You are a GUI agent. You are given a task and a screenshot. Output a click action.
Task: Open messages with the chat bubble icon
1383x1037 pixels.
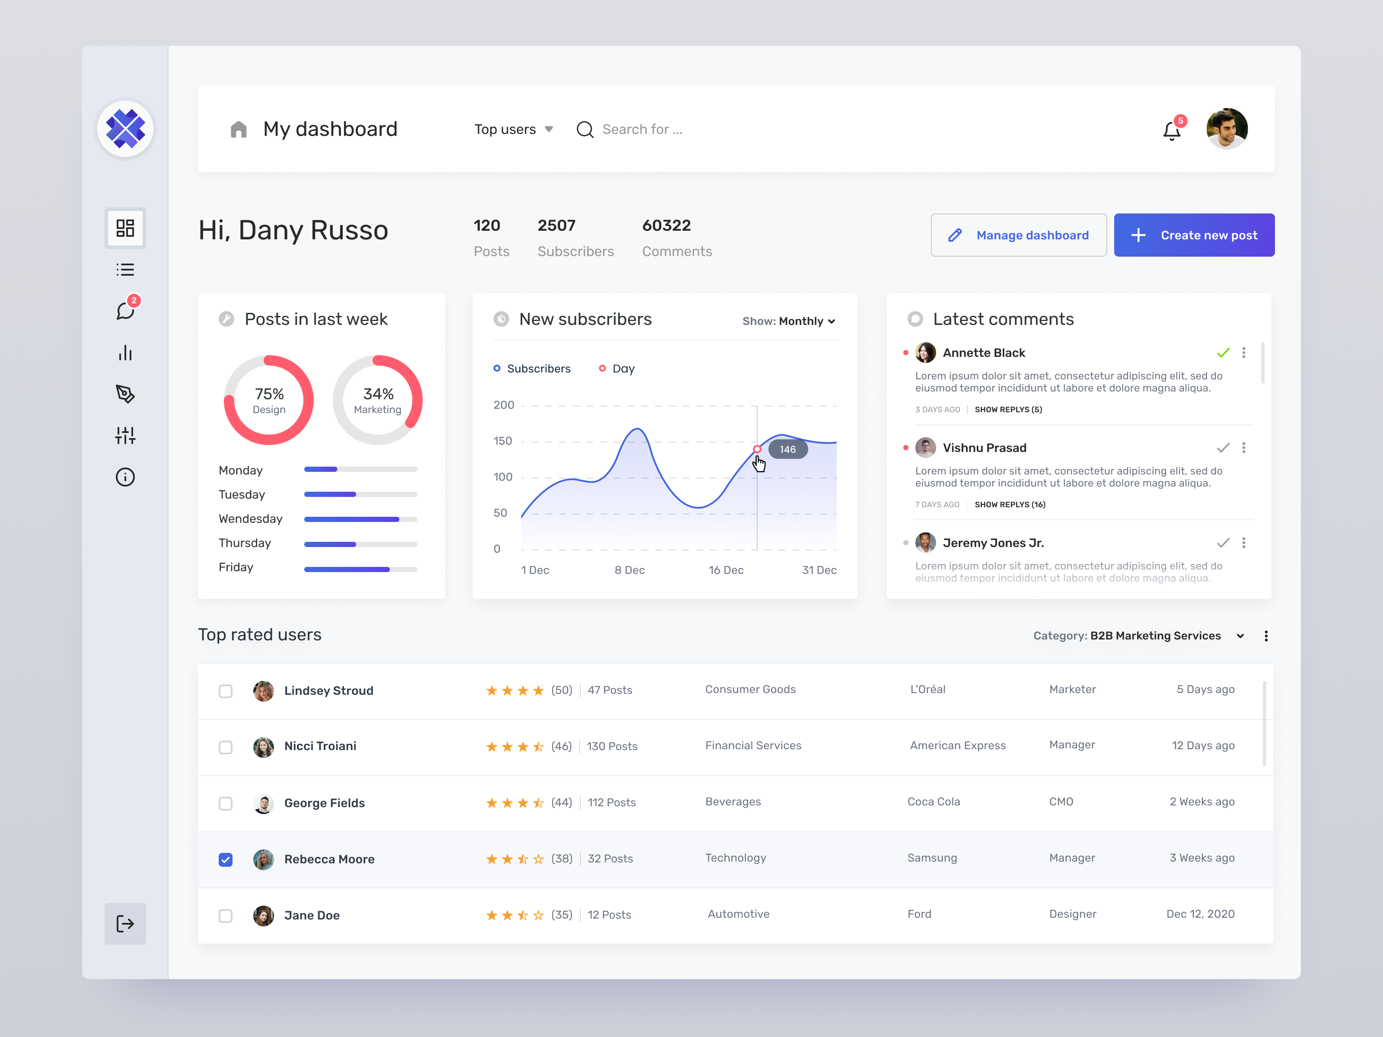click(x=125, y=311)
